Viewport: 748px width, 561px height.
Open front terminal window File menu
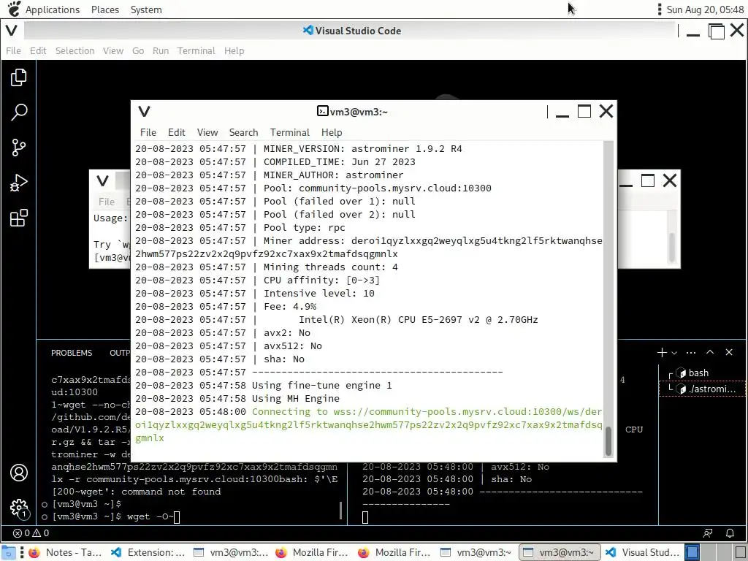pyautogui.click(x=148, y=132)
